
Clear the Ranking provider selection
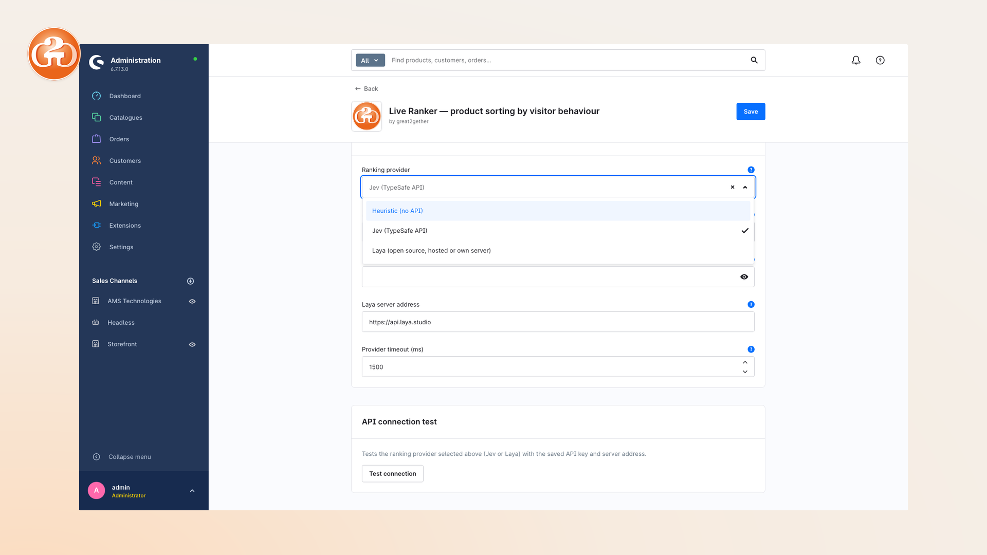coord(733,188)
